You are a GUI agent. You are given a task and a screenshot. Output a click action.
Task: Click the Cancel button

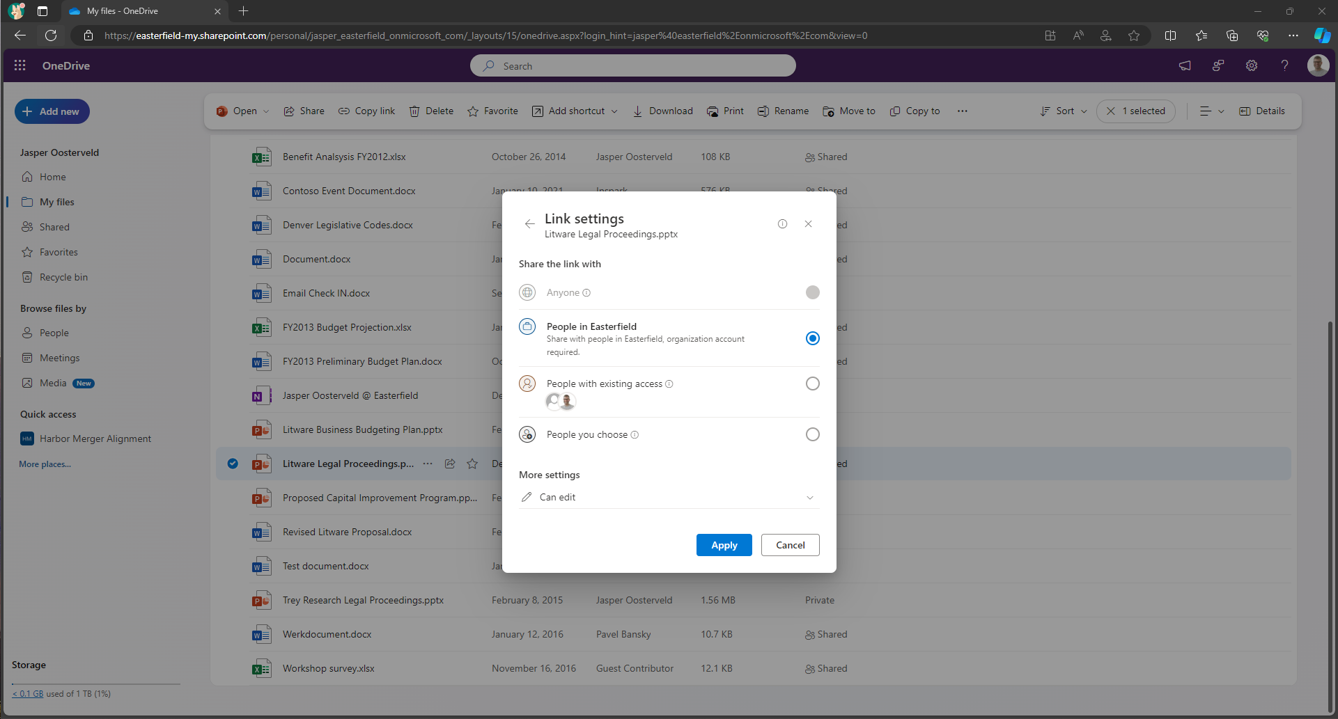pos(790,545)
